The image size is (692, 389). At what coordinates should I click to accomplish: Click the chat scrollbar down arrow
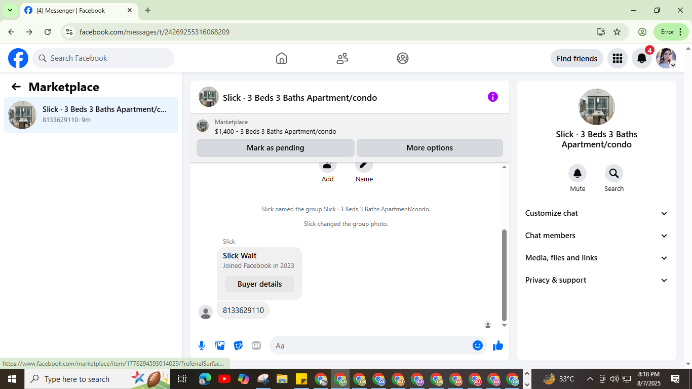pos(504,325)
